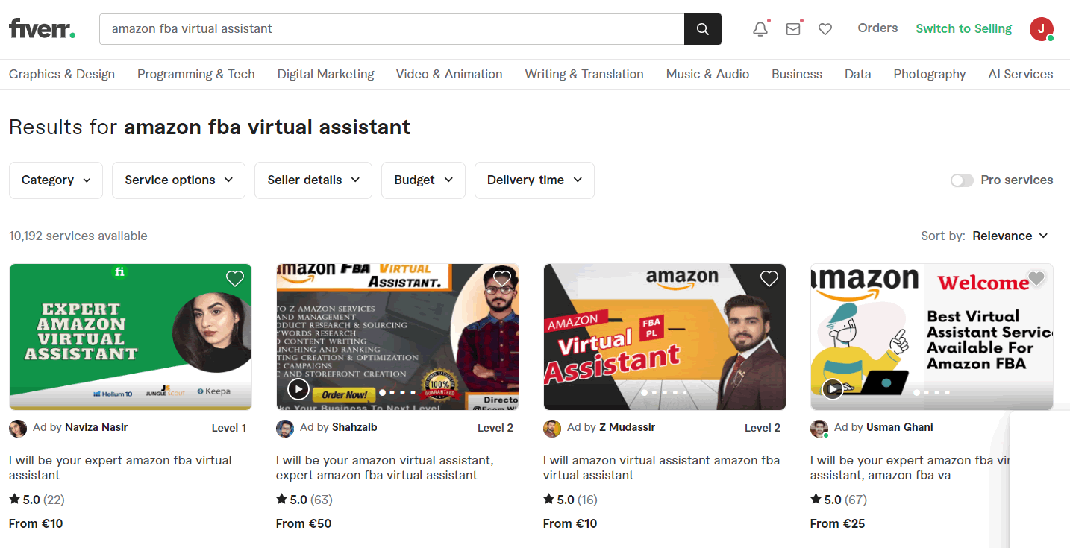1070x548 pixels.
Task: Click Usman Ghani's seller avatar
Action: 819,429
